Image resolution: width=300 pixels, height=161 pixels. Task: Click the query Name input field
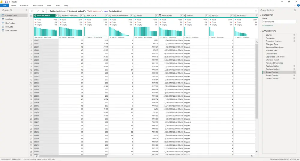point(279,22)
